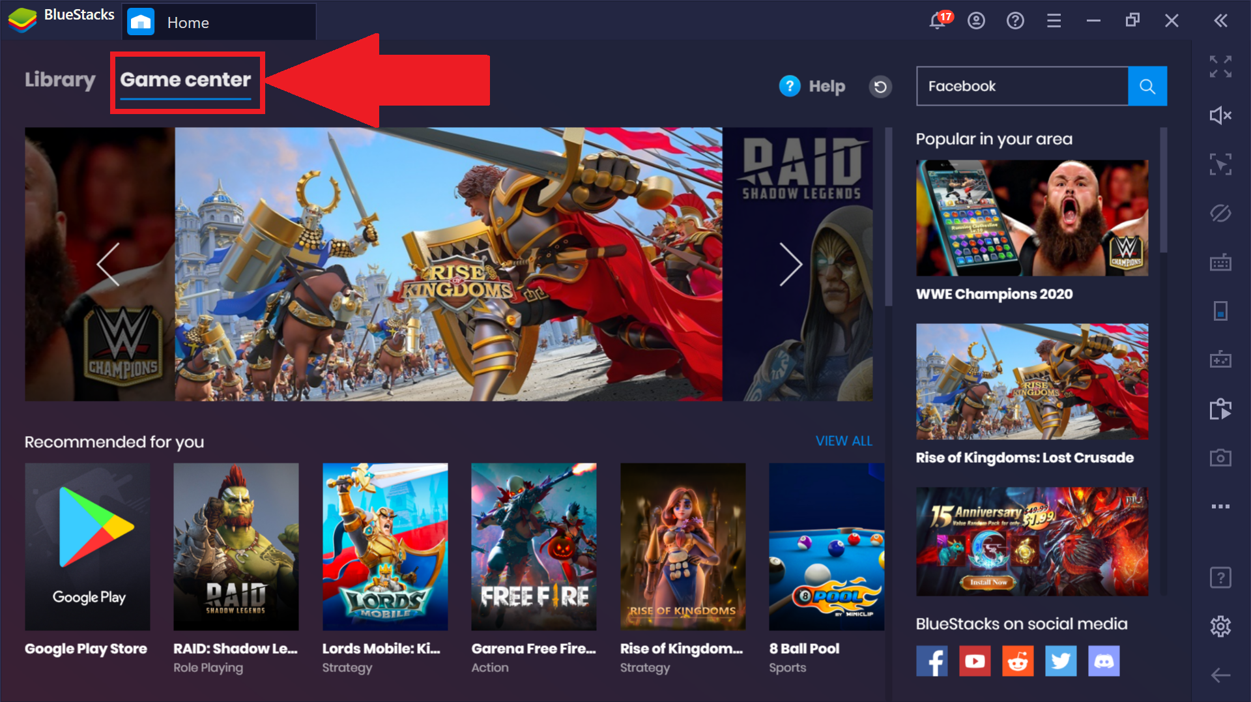Open the notifications bell

(x=938, y=21)
